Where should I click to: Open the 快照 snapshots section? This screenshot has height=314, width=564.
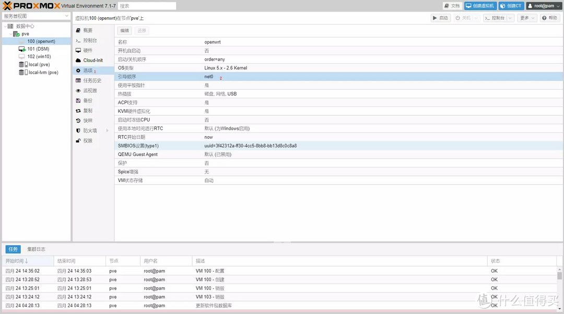coord(87,120)
